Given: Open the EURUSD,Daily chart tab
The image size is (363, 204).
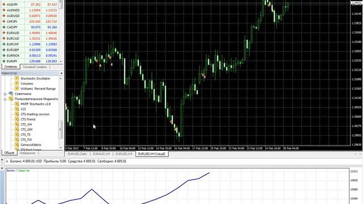Looking at the screenshot, I should click(77, 154).
